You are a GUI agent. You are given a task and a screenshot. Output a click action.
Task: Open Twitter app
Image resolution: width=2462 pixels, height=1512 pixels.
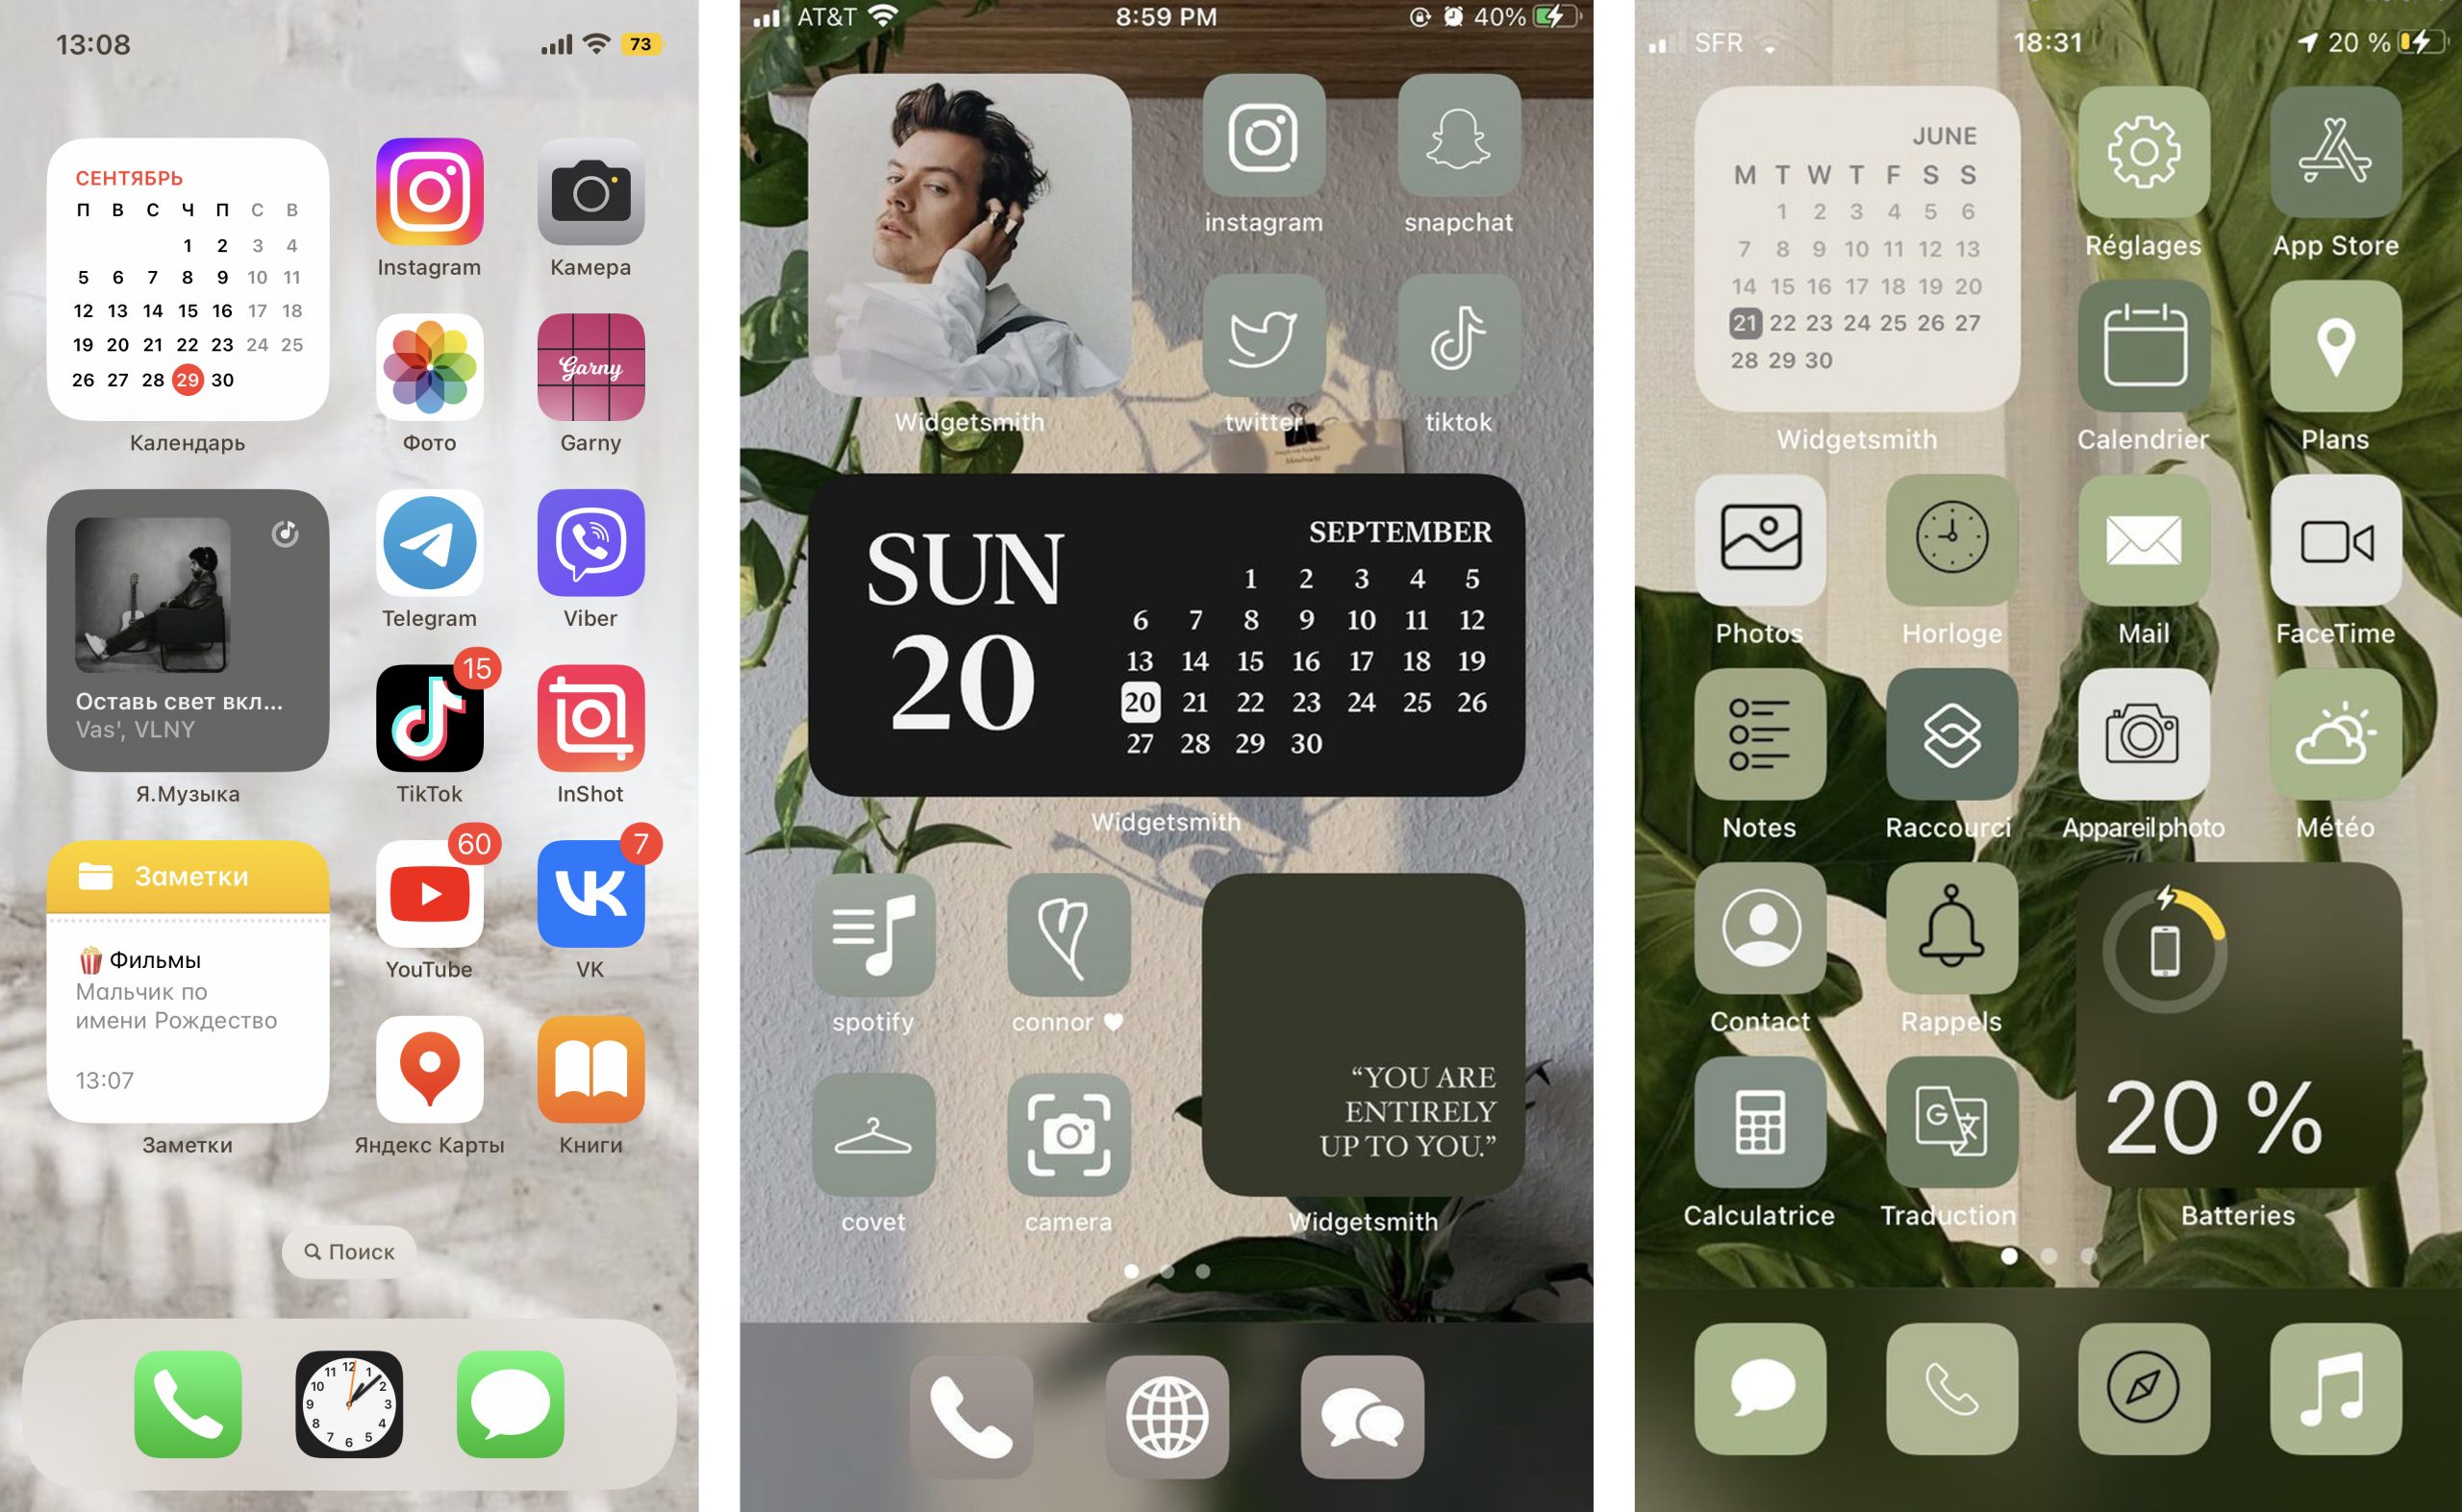(1263, 350)
